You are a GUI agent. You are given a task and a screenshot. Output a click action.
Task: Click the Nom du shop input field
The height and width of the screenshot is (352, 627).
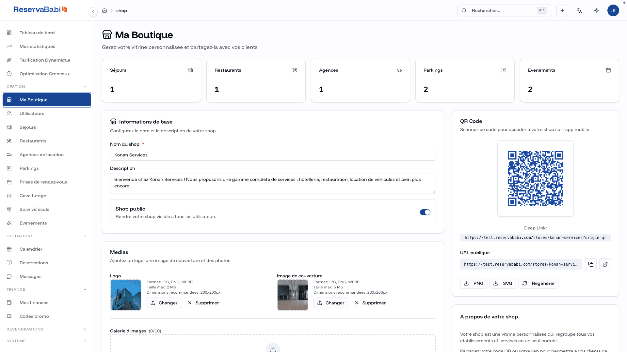coord(273,155)
